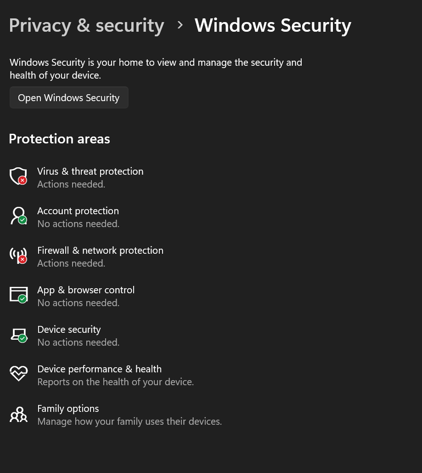Click the Firewall & network protection antenna icon
The width and height of the screenshot is (422, 473).
point(18,256)
